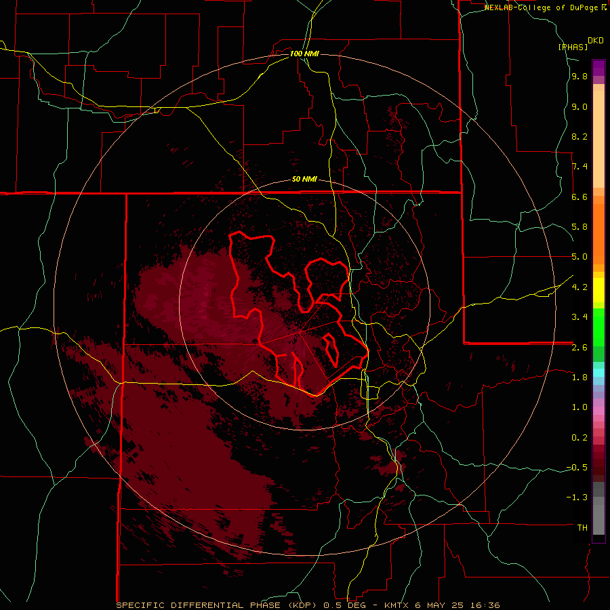Click the 100 NMI range ring label
610x610 pixels.
point(304,54)
